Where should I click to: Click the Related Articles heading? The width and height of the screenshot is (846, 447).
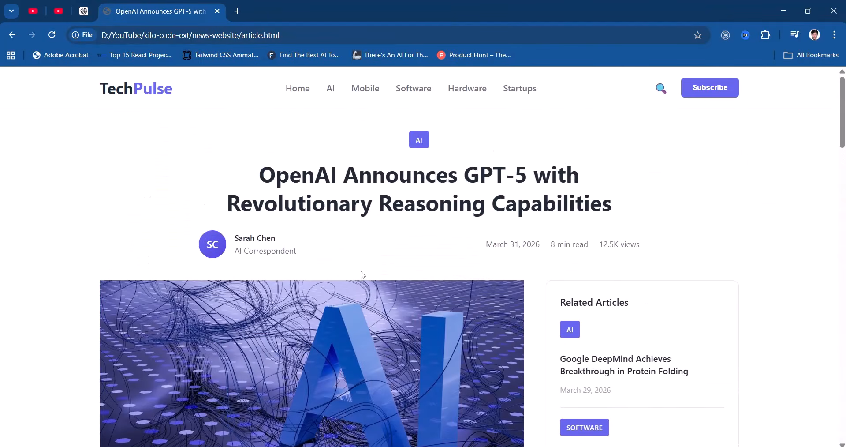(594, 302)
